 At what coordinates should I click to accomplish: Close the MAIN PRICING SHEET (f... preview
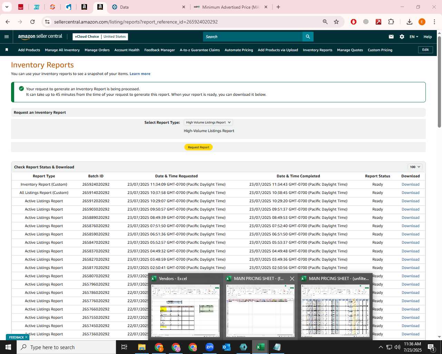tap(292, 279)
